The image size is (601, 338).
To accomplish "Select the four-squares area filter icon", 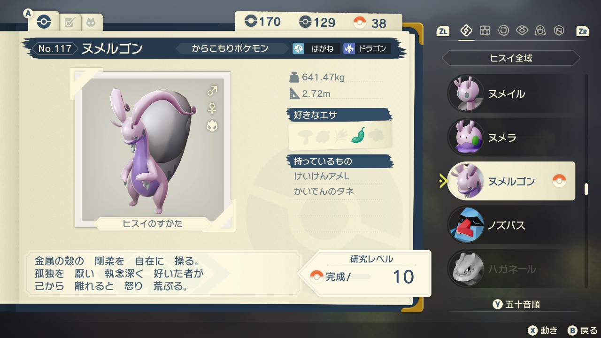I will (x=485, y=31).
